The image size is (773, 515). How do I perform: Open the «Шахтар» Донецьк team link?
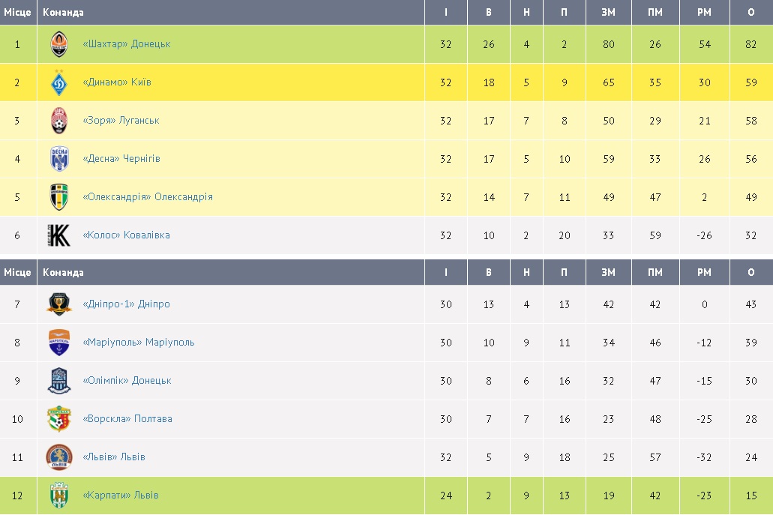click(127, 44)
